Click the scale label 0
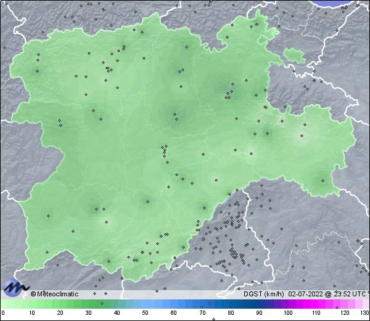The height and width of the screenshot is (321, 370). (3, 313)
